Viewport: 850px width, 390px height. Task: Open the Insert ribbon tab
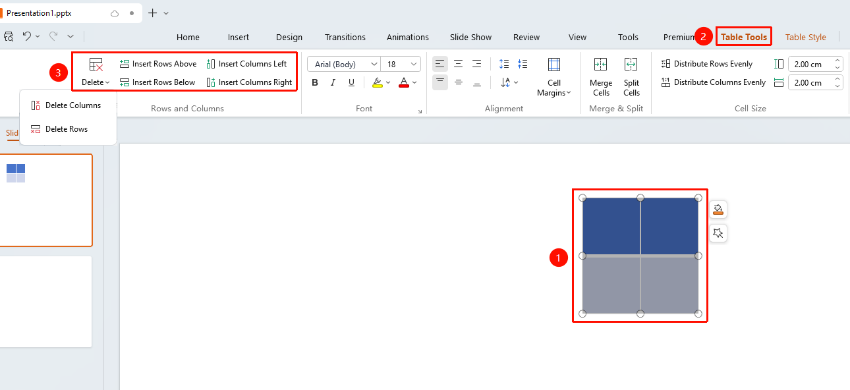click(239, 38)
